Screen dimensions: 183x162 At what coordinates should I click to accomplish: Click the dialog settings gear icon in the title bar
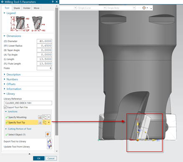(2, 2)
